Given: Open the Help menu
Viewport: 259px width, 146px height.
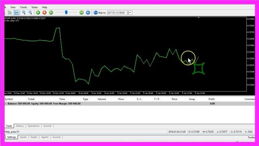Looking at the screenshot, I should (45, 7).
